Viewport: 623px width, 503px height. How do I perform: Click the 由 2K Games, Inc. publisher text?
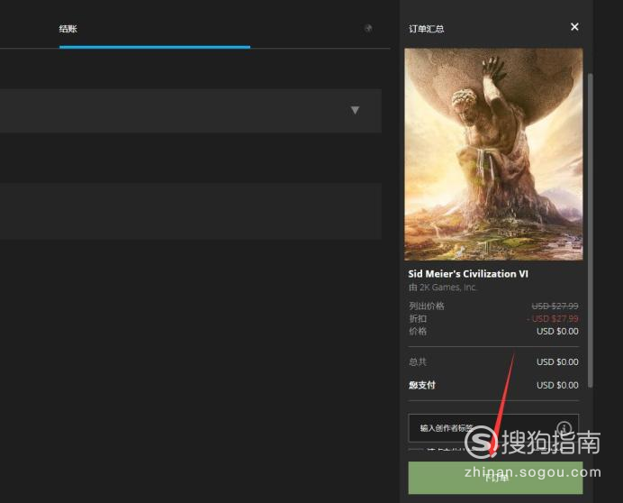point(442,288)
